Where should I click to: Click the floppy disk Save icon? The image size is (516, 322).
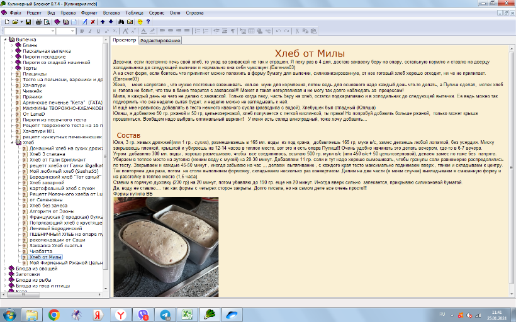pos(28,21)
